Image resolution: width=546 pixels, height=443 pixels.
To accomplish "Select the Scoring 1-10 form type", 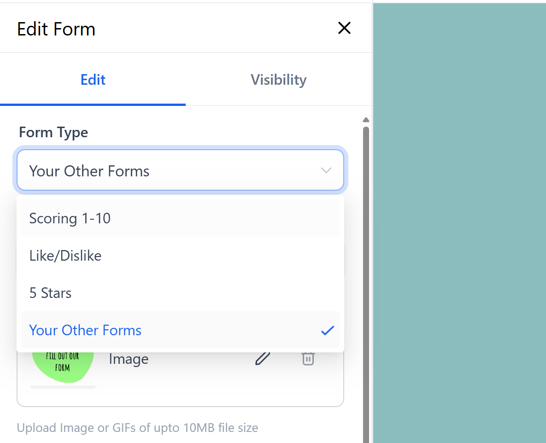I will (70, 218).
